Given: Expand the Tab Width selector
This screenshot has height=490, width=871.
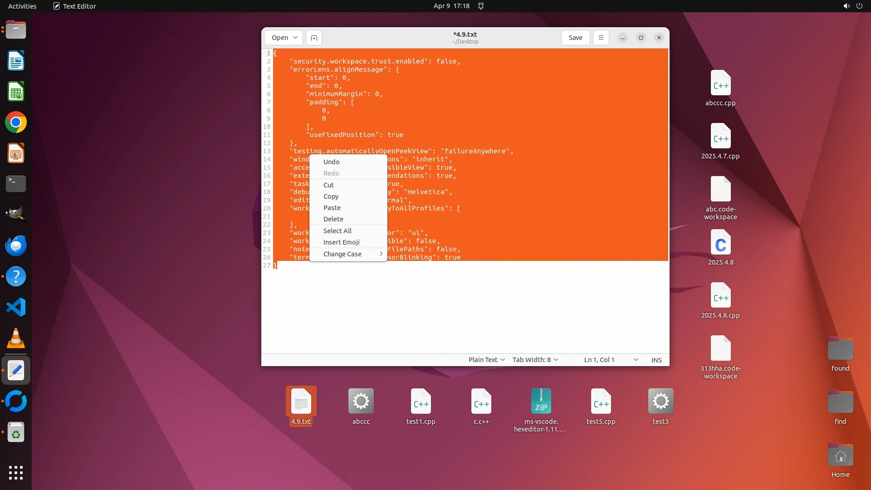Looking at the screenshot, I should coord(535,360).
